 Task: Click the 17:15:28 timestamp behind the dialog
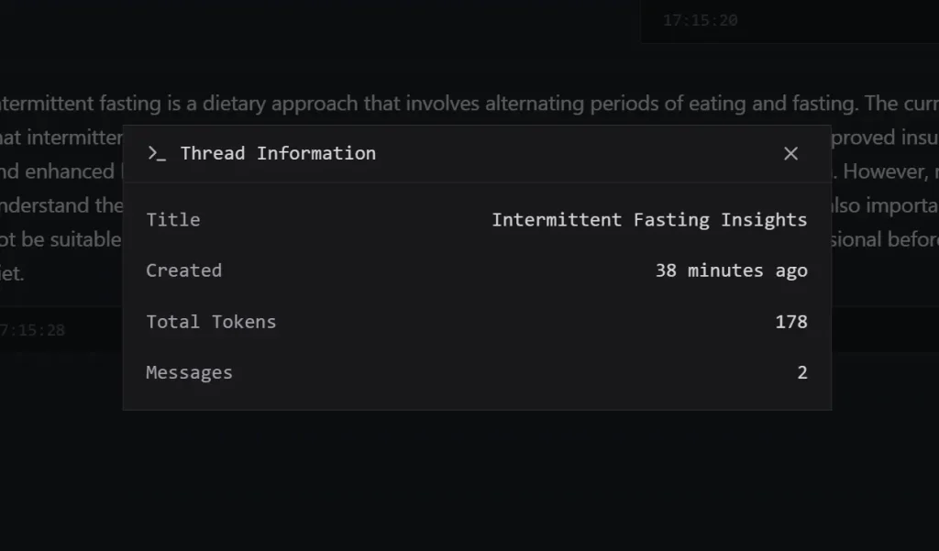point(34,330)
